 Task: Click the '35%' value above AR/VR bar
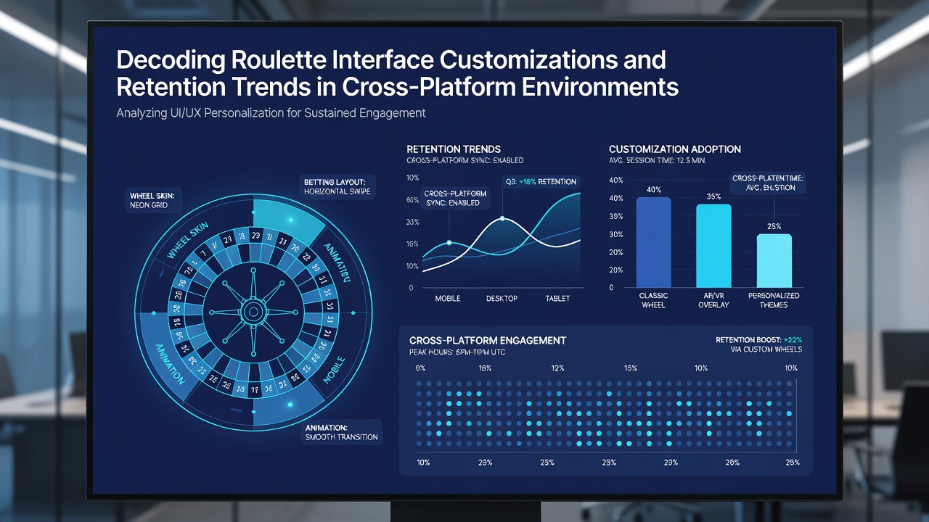pyautogui.click(x=713, y=196)
